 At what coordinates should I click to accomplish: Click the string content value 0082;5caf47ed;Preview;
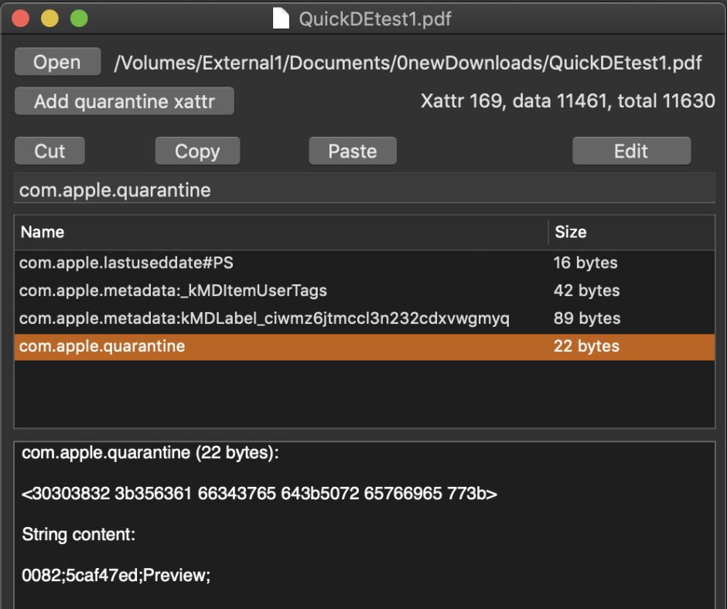116,576
